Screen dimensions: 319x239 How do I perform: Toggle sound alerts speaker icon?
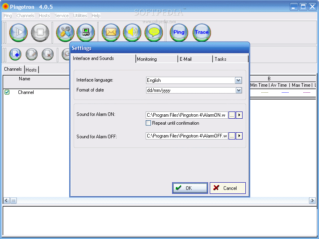[132, 32]
